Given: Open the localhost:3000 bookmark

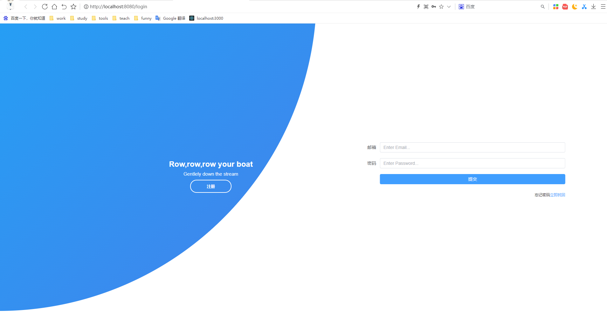Looking at the screenshot, I should pyautogui.click(x=206, y=18).
